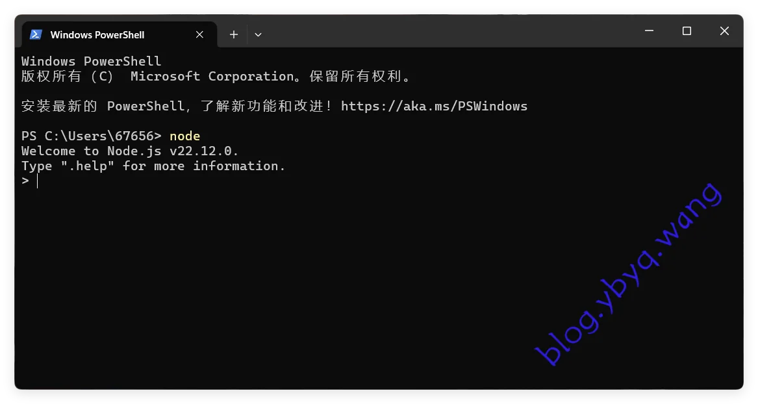Click the Windows PowerShell header text
Screen dimensions: 758x404
pyautogui.click(x=91, y=60)
